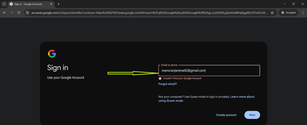Restore down the Chrome window
This screenshot has height=125, width=307.
click(293, 4)
